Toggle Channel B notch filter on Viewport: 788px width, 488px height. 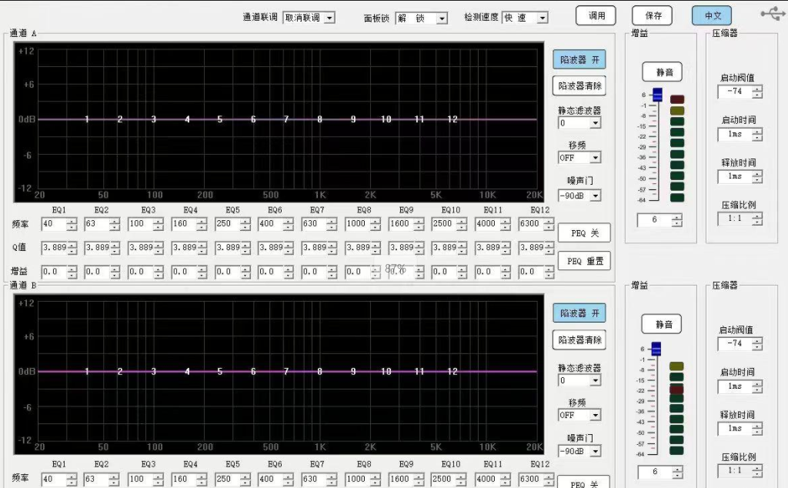coord(579,313)
